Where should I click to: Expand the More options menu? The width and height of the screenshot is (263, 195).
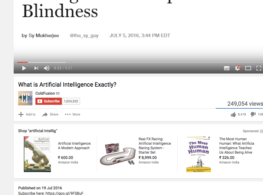73,114
